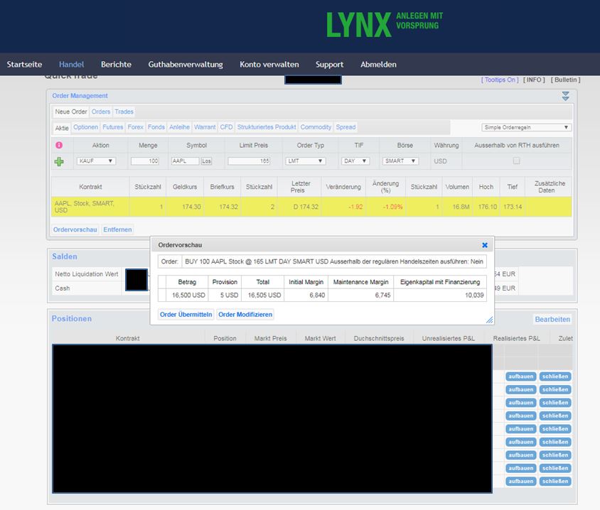Click the Briefkurs value 174.32

click(x=228, y=207)
